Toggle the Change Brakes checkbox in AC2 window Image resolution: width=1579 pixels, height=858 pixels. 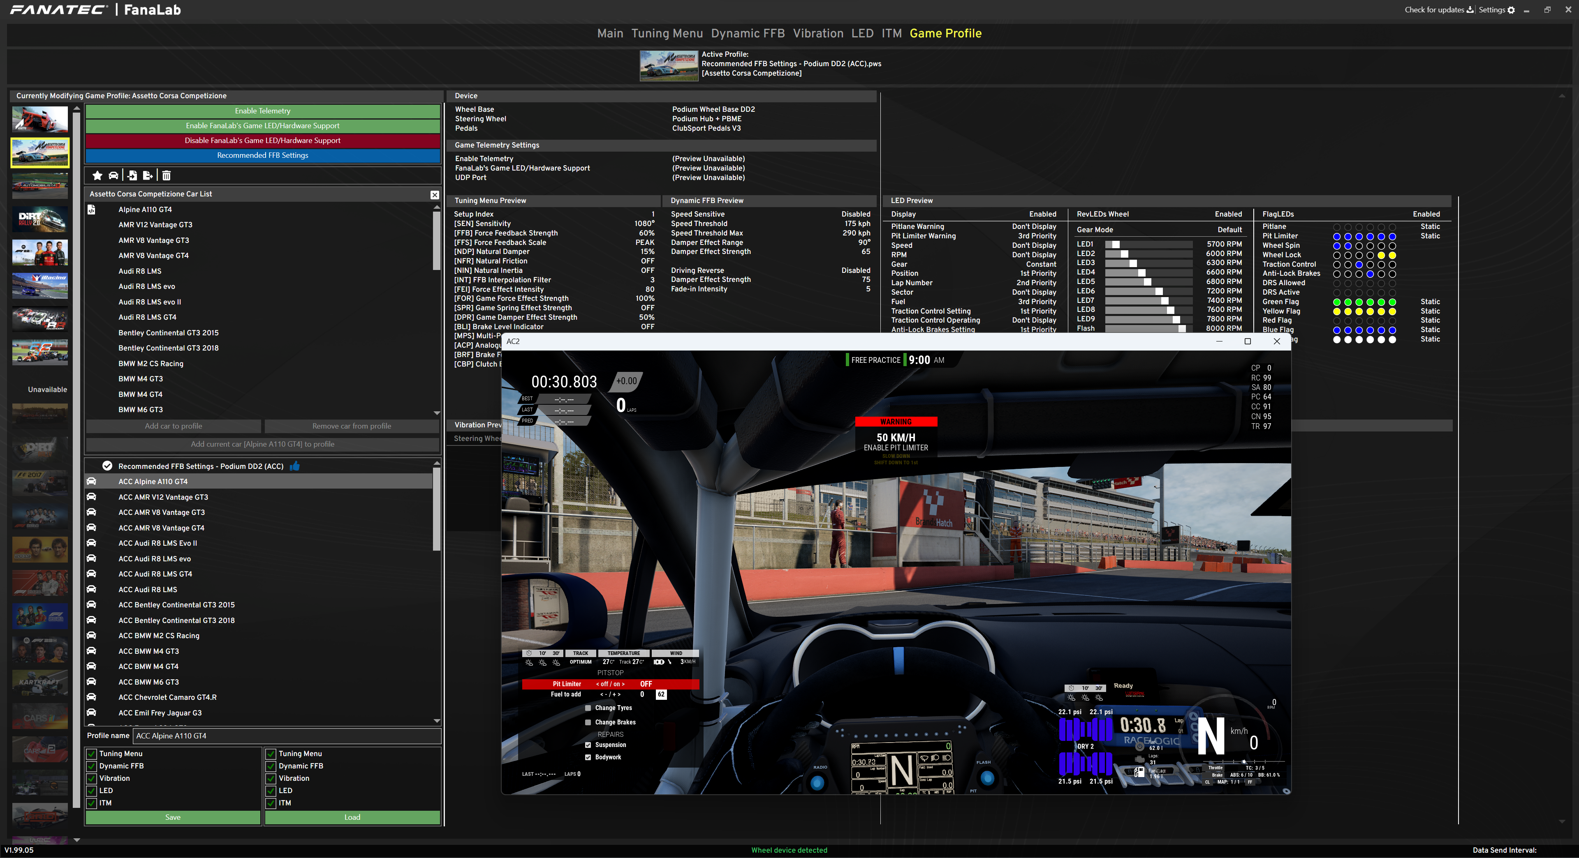click(x=588, y=723)
